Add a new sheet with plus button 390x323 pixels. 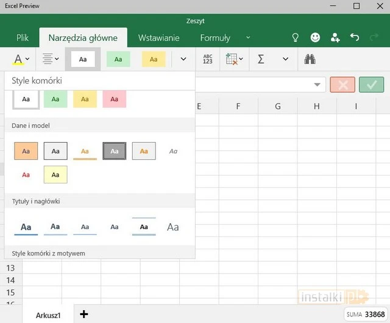tap(84, 314)
